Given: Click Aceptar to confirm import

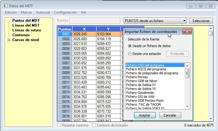Looking at the screenshot, I should [145, 115].
